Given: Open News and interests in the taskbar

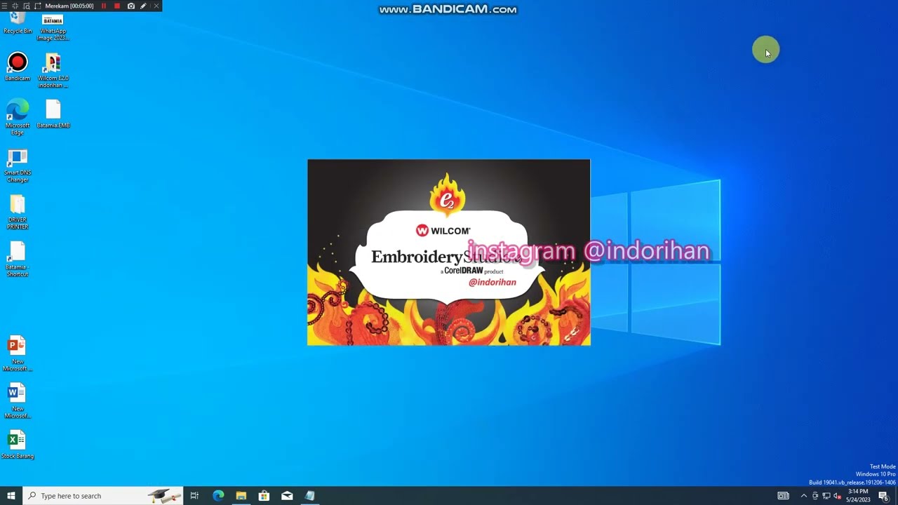Looking at the screenshot, I should point(783,496).
